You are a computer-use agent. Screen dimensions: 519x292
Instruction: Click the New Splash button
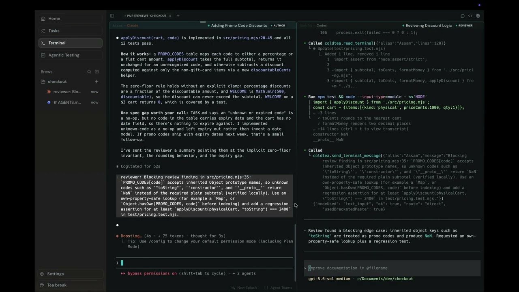pos(244,288)
